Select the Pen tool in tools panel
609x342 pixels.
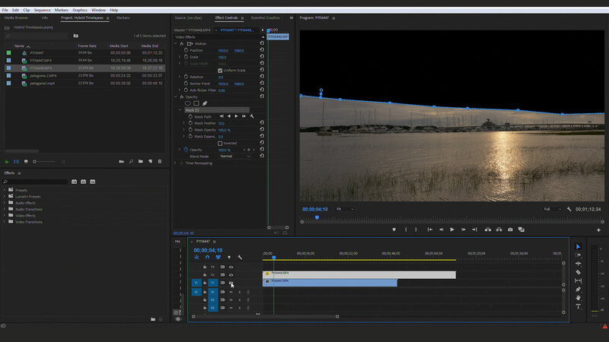[578, 290]
